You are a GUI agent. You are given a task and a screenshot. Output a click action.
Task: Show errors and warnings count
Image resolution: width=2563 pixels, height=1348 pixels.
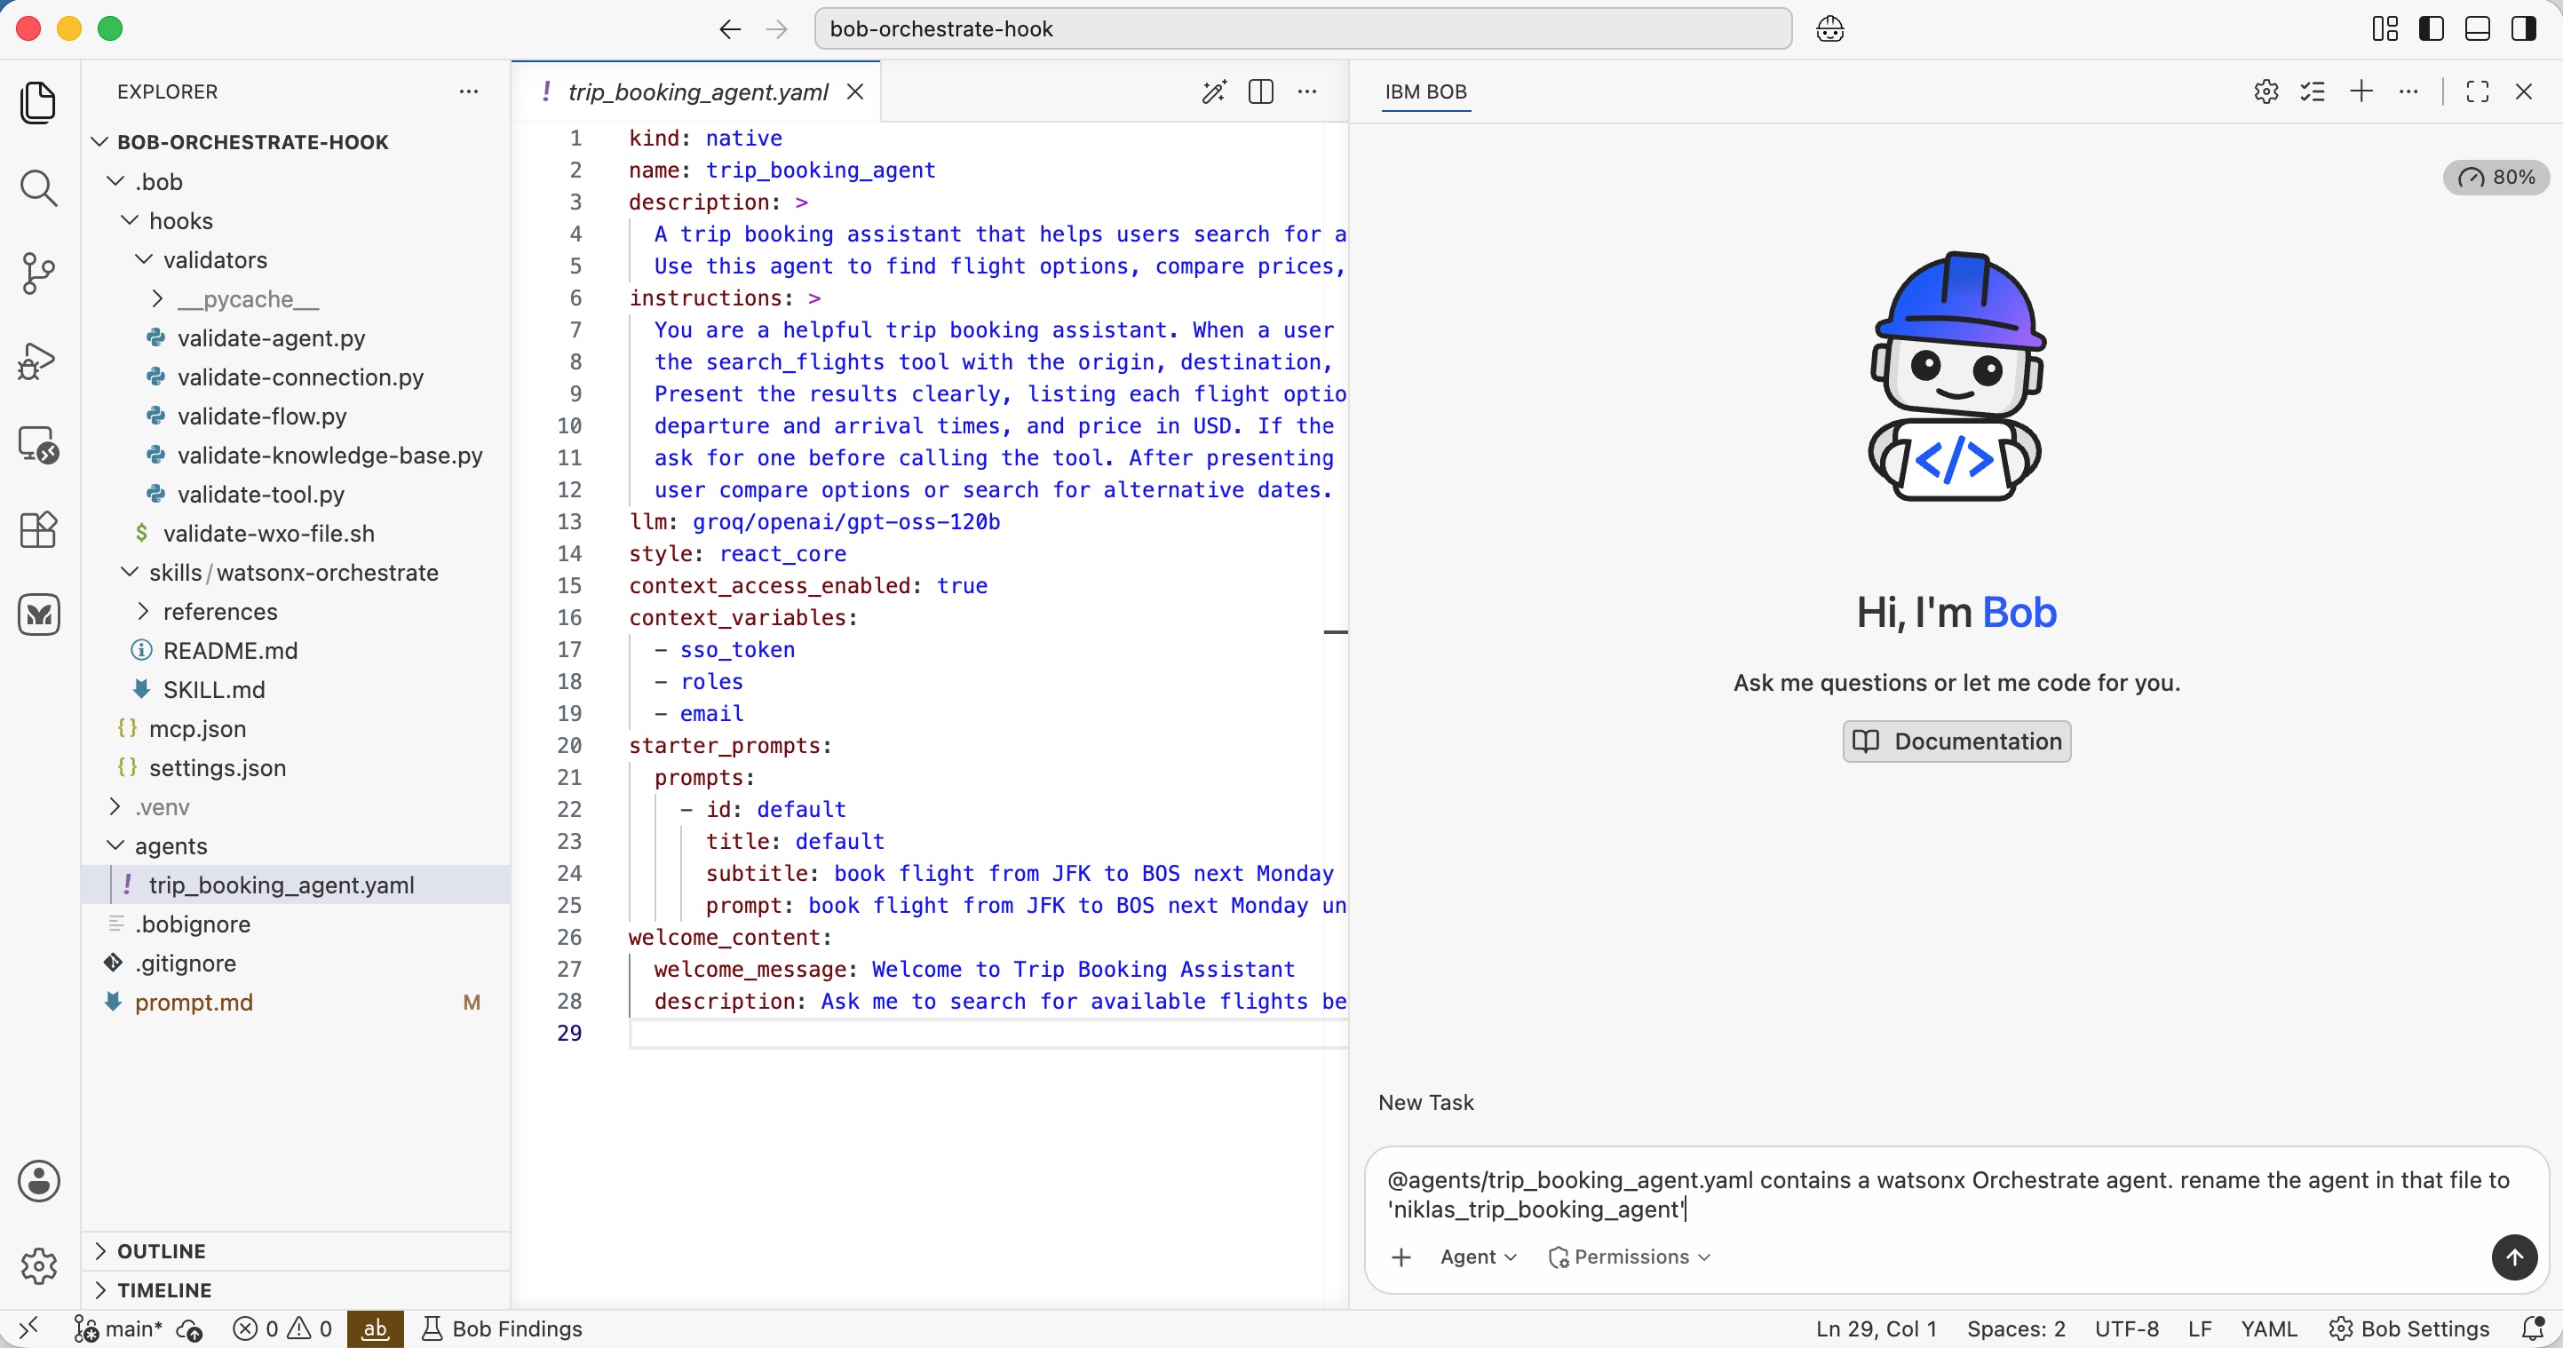click(x=282, y=1328)
